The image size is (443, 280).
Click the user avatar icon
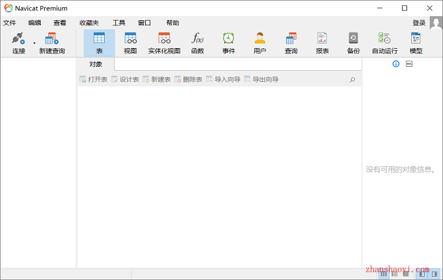(x=436, y=23)
